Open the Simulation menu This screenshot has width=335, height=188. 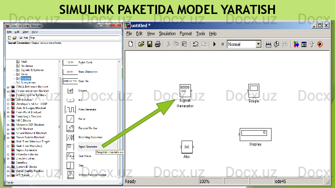167,34
